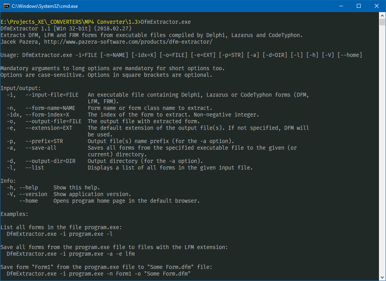Click the 'Usage: DfmExtractor.exe' line
Viewport: 386px width, 281px height.
pyautogui.click(x=181, y=55)
